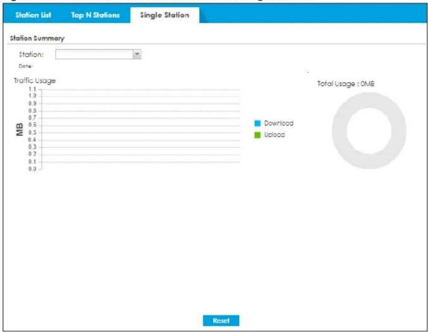The image size is (428, 332).
Task: Click the blue Download legend swatch
Action: click(x=257, y=123)
